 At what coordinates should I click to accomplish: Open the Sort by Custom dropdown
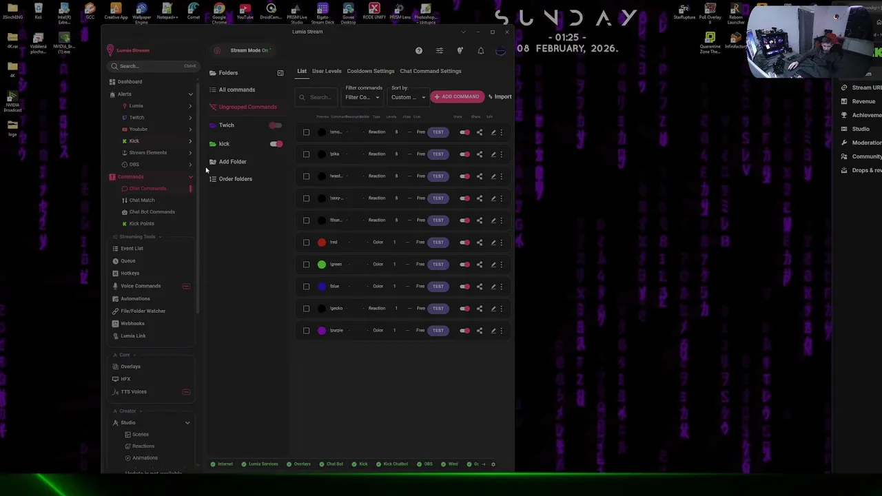click(408, 97)
